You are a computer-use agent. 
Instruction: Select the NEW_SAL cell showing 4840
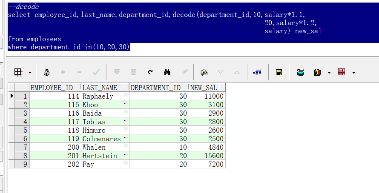[207, 147]
